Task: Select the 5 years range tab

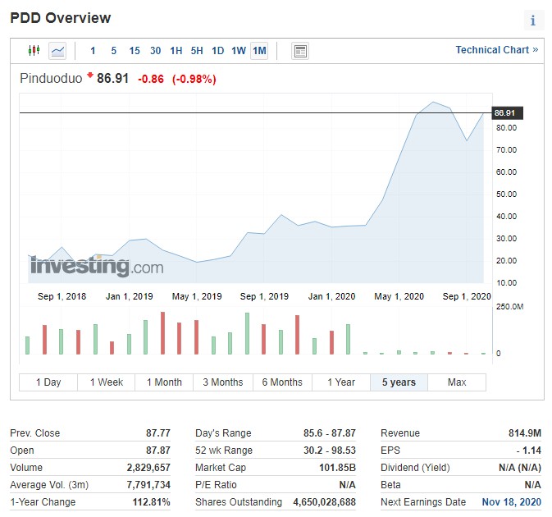Action: [399, 382]
